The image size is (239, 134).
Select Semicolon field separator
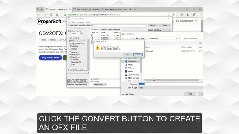[71, 62]
